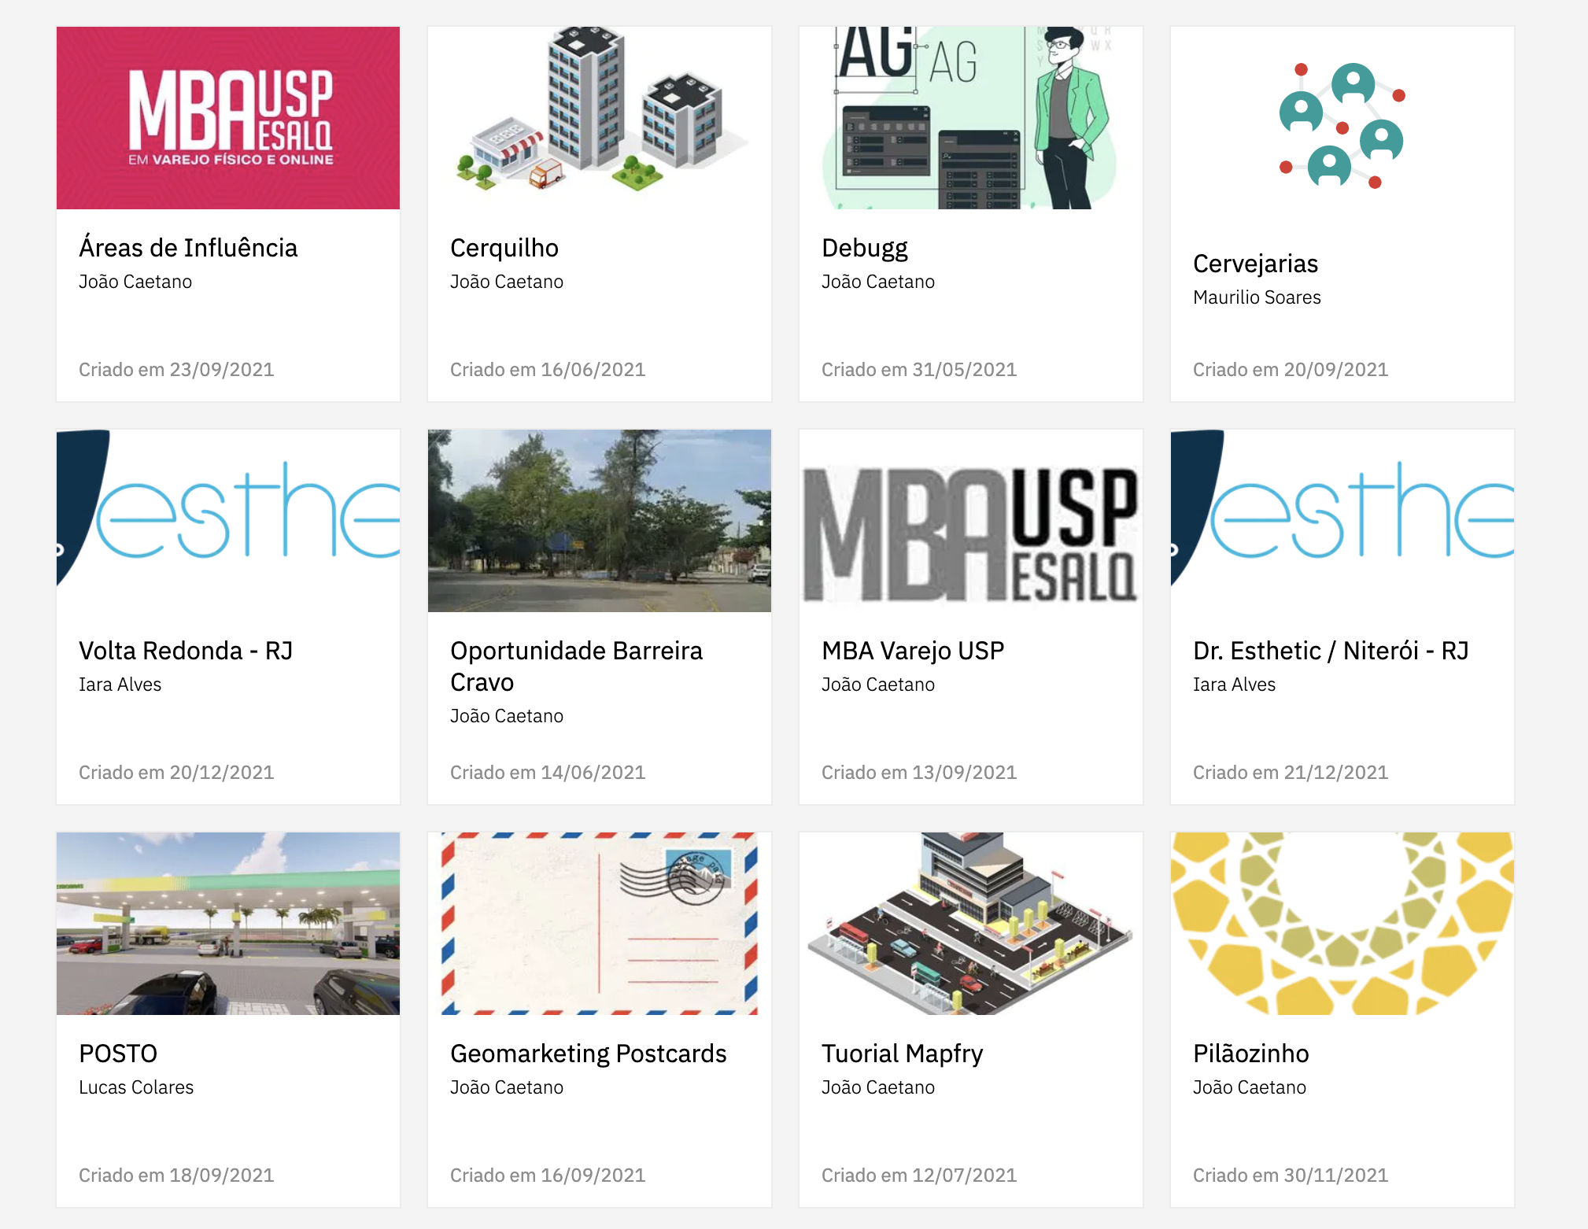Click the Tuorial Mapfry isometric city image
Image resolution: width=1588 pixels, height=1229 pixels.
(970, 924)
